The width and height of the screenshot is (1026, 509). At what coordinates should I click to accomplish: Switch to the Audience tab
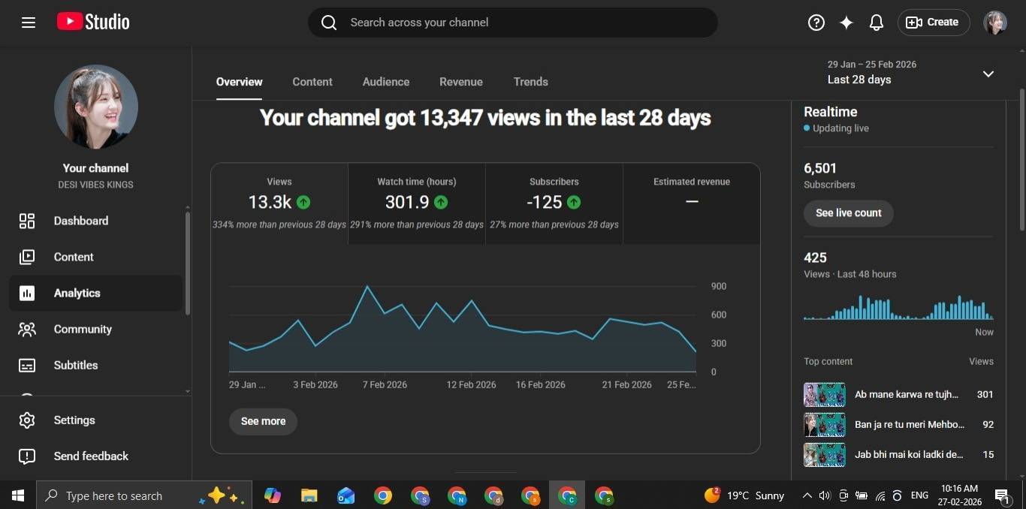(386, 82)
